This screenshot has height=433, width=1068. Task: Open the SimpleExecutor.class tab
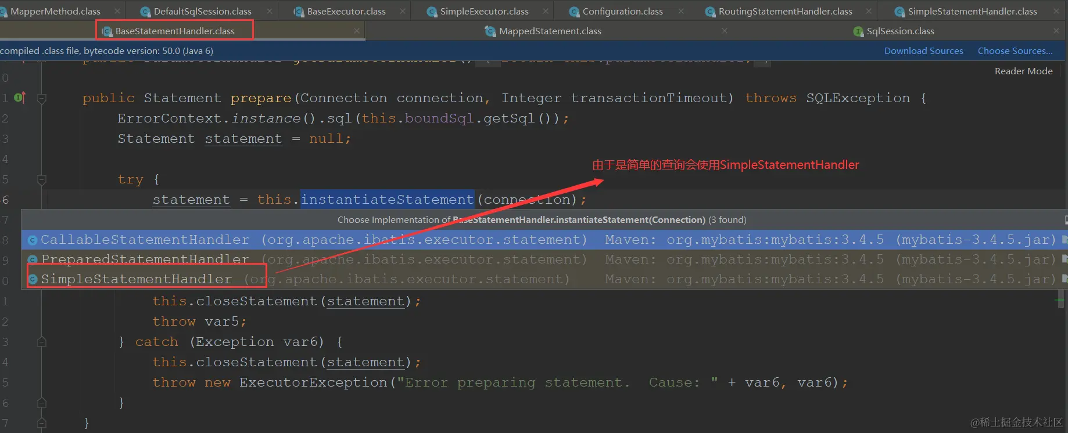point(484,11)
